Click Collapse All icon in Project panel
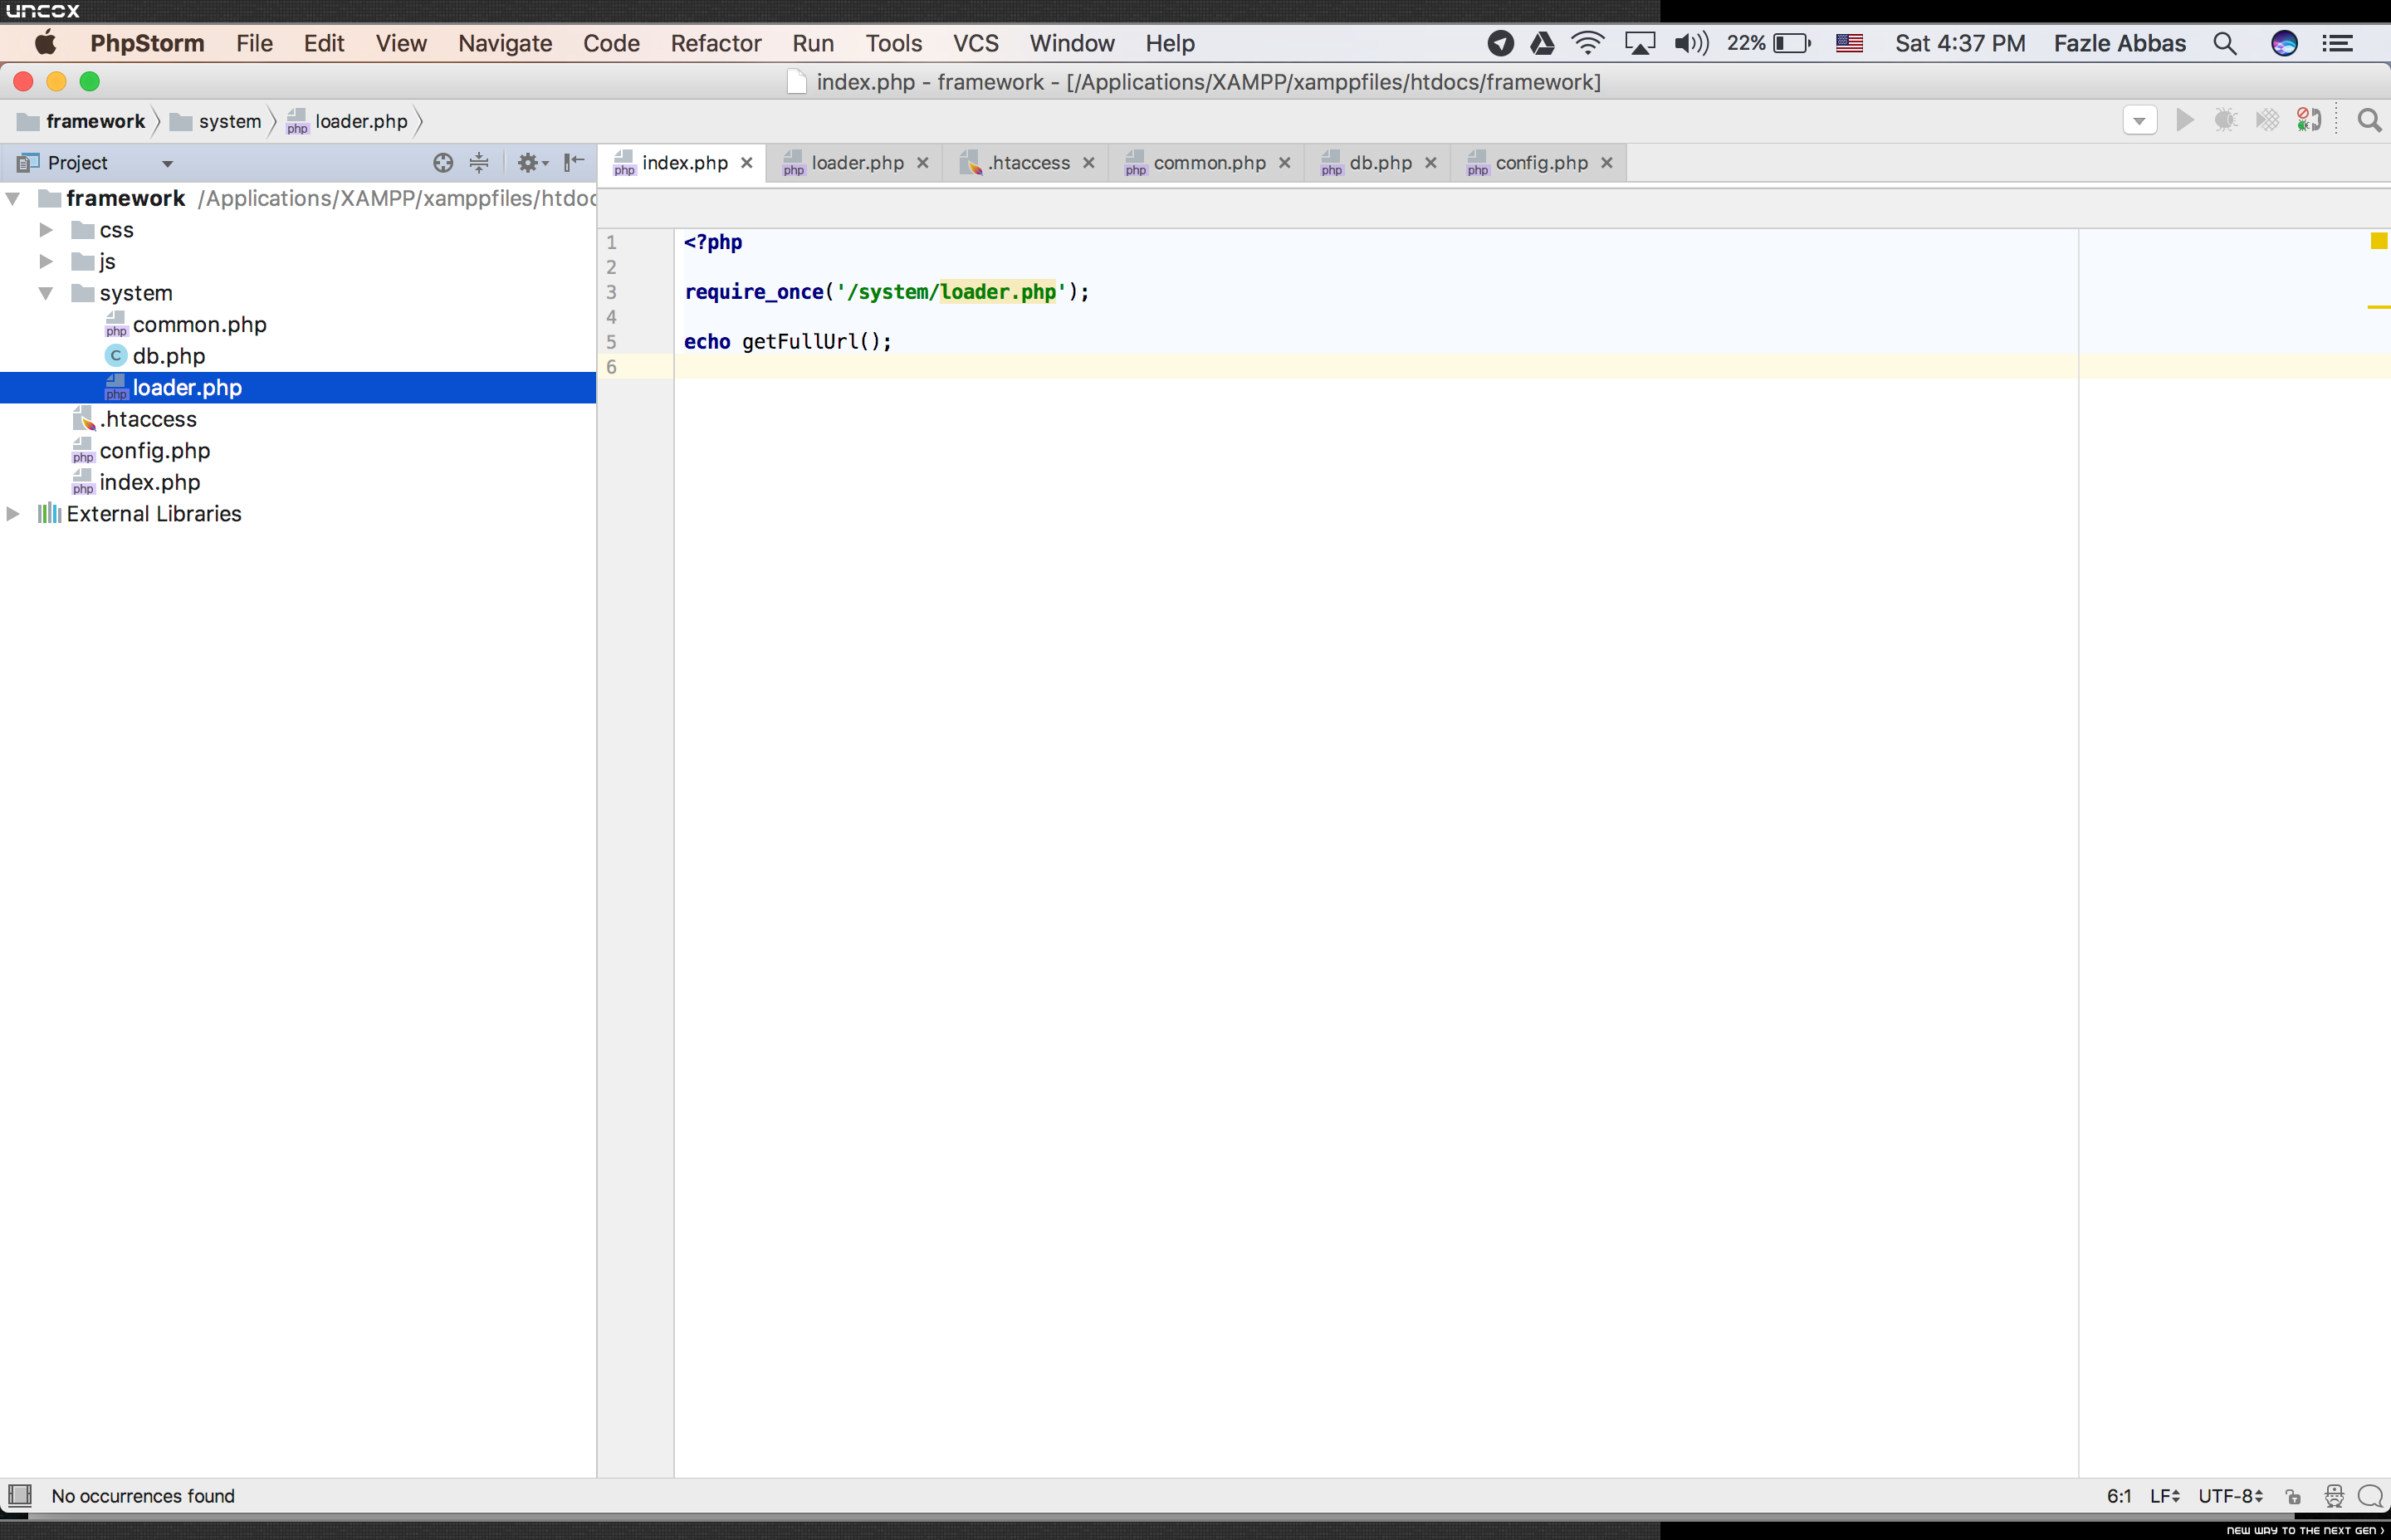 point(479,163)
